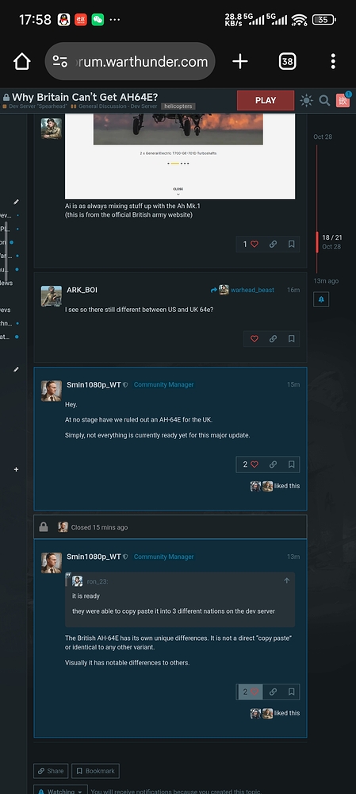This screenshot has height=794, width=356.
Task: Bookmark ARK_BOI's post
Action: pyautogui.click(x=291, y=339)
